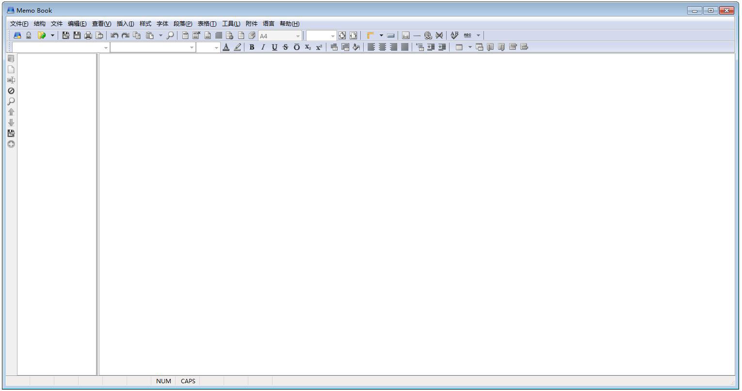Click the Save floppy disk icon
The height and width of the screenshot is (391, 742).
(77, 35)
